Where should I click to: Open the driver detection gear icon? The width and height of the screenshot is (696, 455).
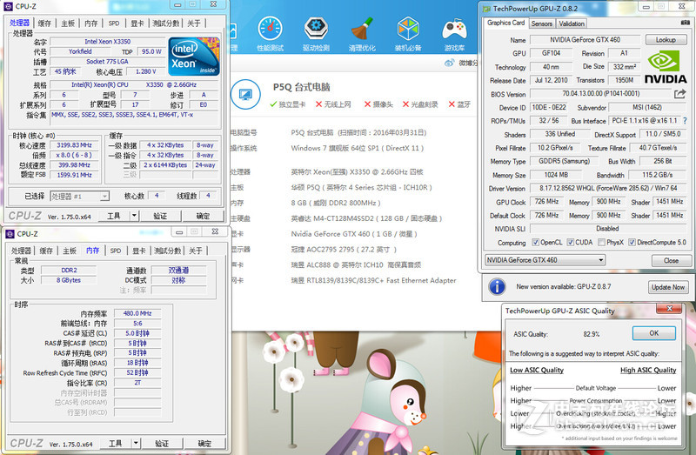click(316, 29)
